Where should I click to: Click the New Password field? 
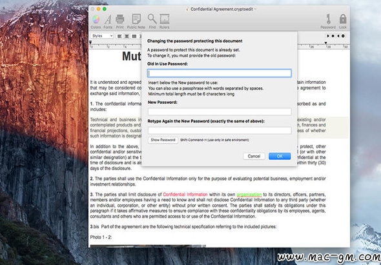pos(220,112)
